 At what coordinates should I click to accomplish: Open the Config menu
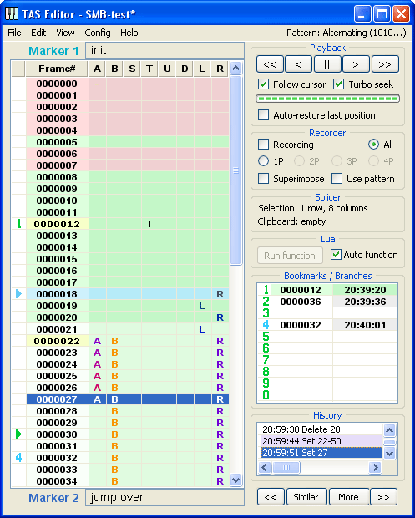98,33
